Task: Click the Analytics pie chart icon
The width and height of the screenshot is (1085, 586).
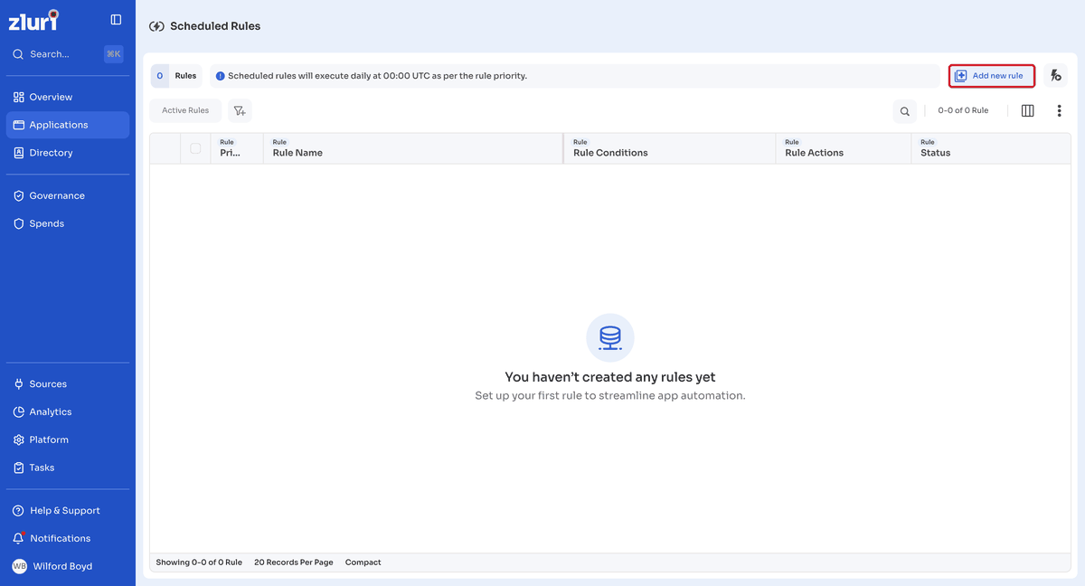Action: pyautogui.click(x=18, y=411)
